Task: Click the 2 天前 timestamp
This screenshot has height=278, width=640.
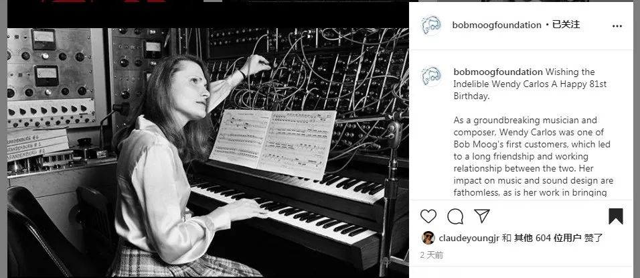Action: click(x=432, y=255)
